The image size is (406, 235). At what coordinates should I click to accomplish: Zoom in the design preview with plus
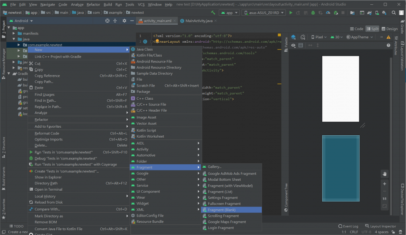point(384,184)
